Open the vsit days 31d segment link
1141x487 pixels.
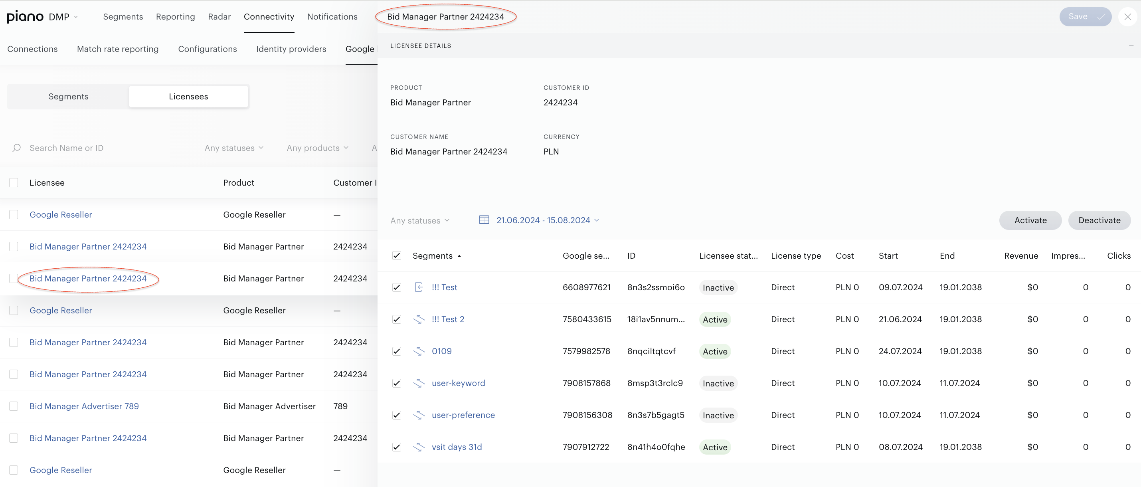coord(457,447)
